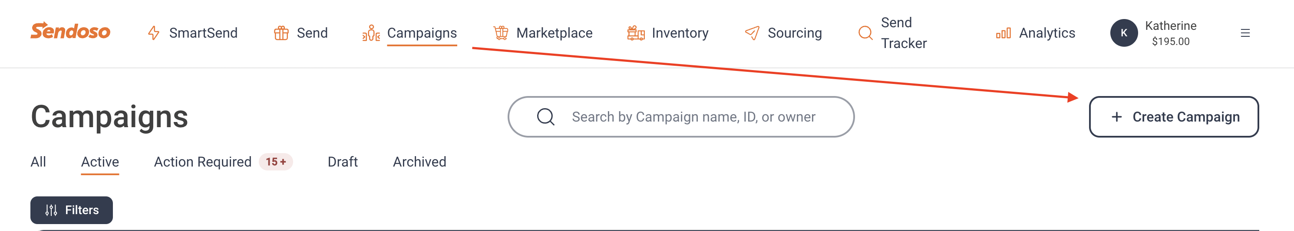Open Katherine's account avatar
Image resolution: width=1294 pixels, height=231 pixels.
1124,33
